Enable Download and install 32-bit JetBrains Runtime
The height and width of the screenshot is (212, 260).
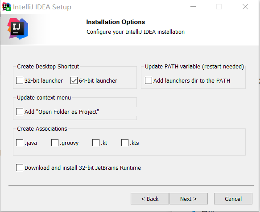tap(20, 168)
